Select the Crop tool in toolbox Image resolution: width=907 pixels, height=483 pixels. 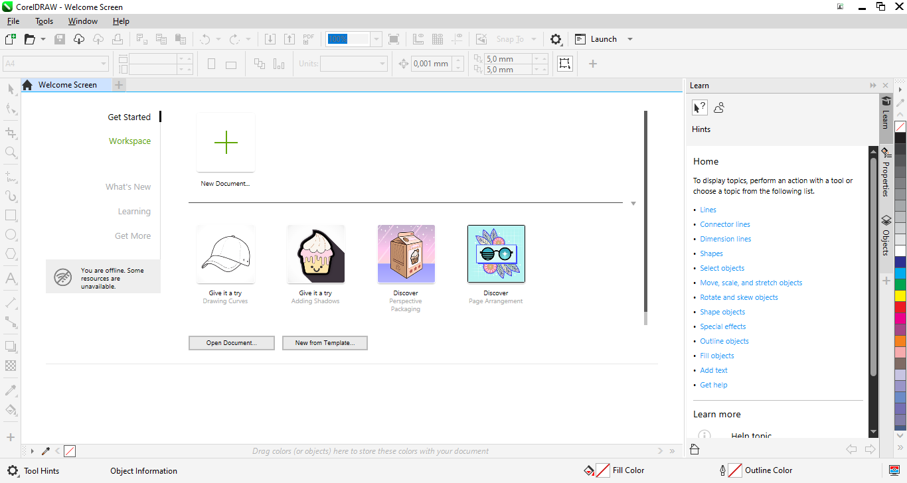[11, 133]
